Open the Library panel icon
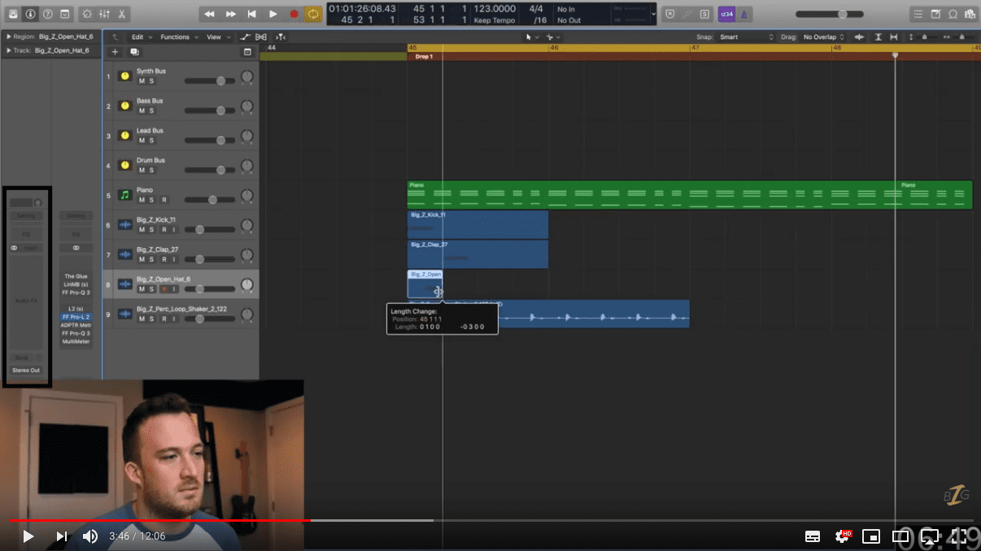 (13, 14)
